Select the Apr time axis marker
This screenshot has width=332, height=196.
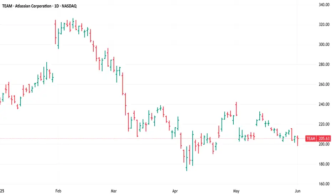click(x=175, y=191)
